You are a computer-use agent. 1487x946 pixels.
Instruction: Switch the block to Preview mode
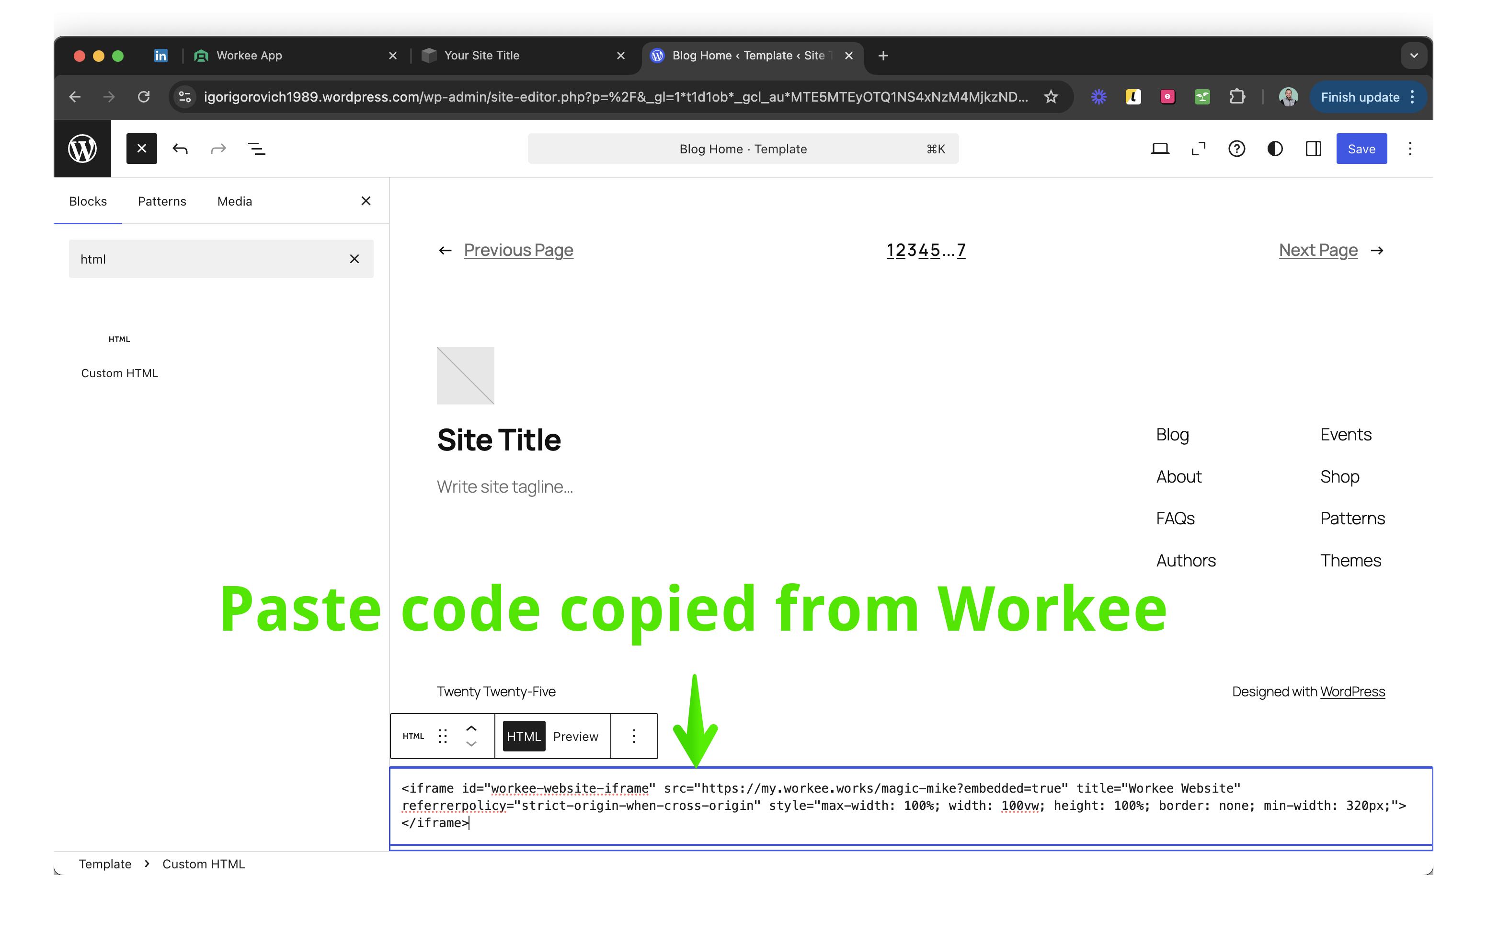point(575,736)
